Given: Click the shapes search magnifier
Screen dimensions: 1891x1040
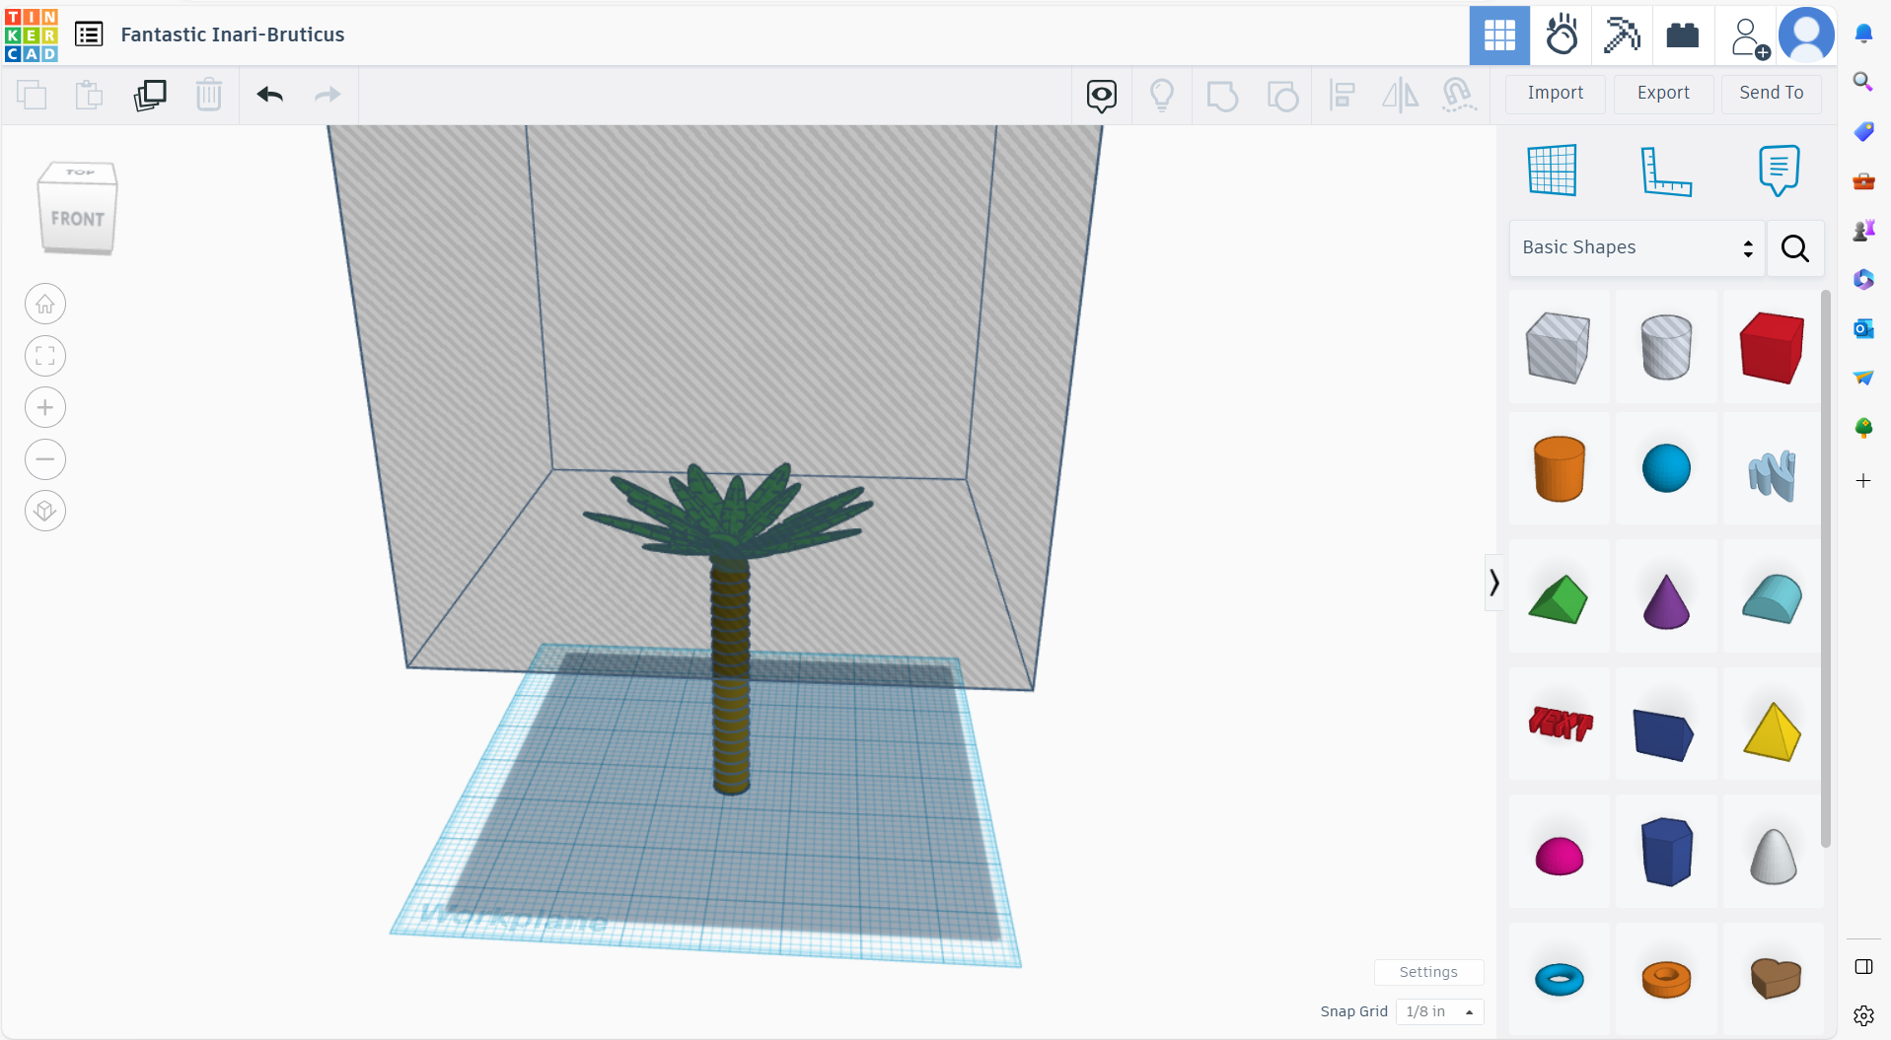Looking at the screenshot, I should coord(1795,248).
